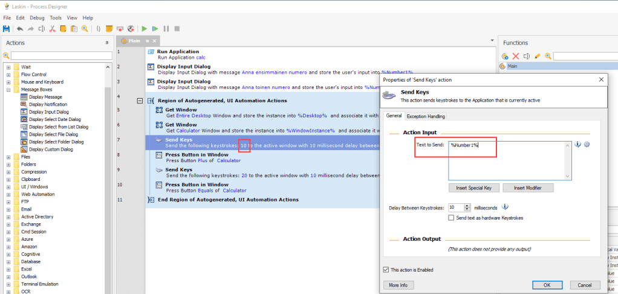Click the Insert Special Key button

click(473, 188)
